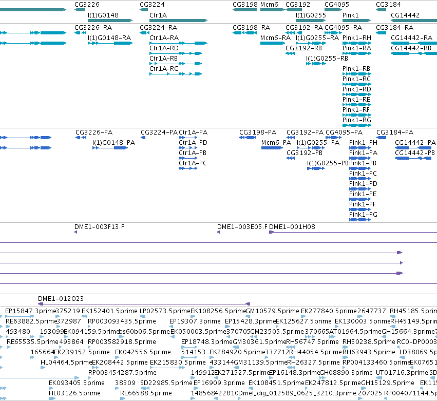
Task: Click the Ctr1A gene label
Action: (x=158, y=15)
